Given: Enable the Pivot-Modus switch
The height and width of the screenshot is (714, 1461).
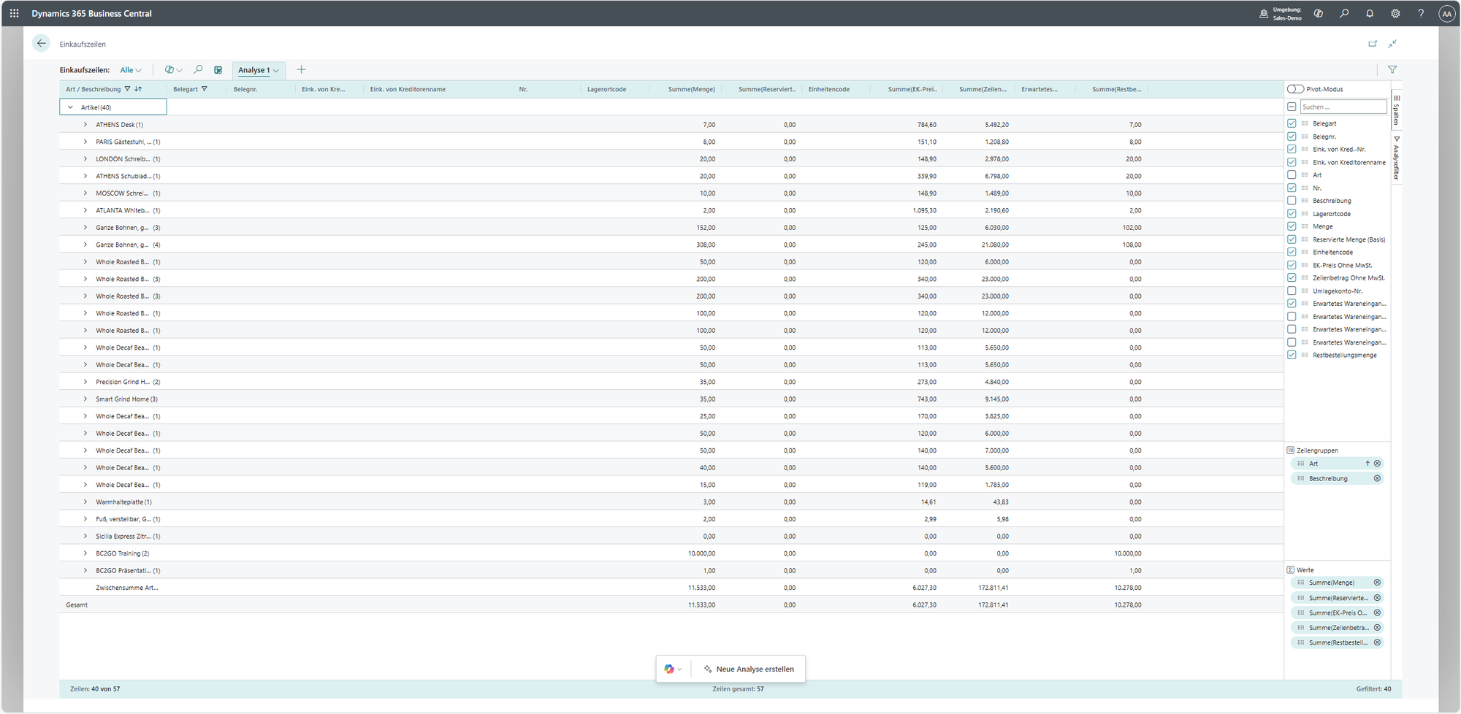Looking at the screenshot, I should click(x=1296, y=89).
